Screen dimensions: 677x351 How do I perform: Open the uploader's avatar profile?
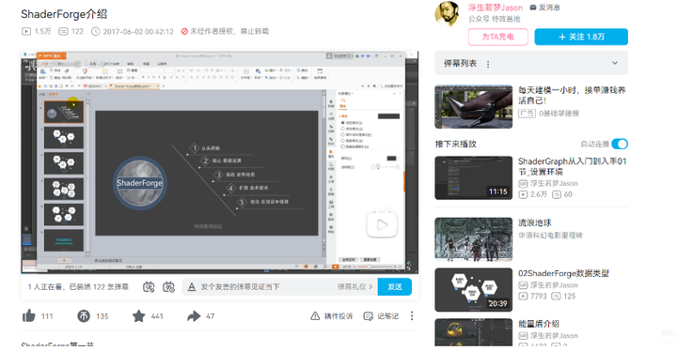tap(448, 14)
